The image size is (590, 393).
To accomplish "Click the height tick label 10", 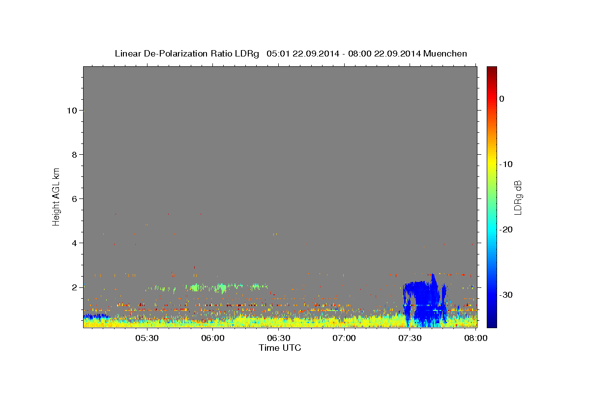I will pyautogui.click(x=72, y=111).
